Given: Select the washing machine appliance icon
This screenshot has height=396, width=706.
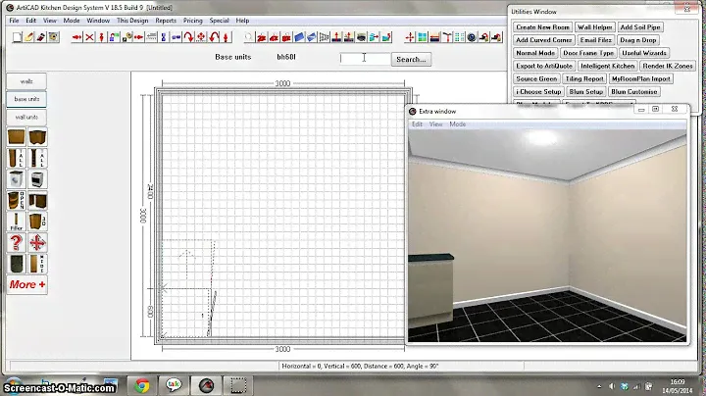Looking at the screenshot, I should coord(17,179).
